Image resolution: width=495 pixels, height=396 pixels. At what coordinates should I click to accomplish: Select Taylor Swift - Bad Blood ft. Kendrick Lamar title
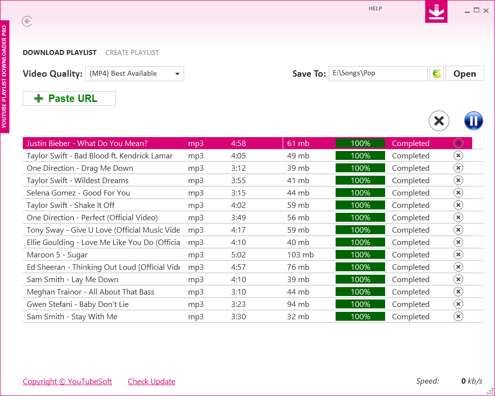(100, 156)
